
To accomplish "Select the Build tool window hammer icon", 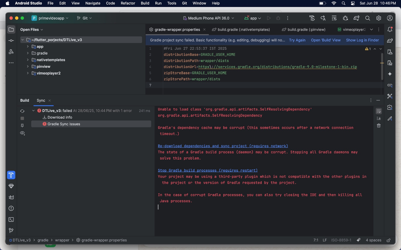I will coord(11,175).
